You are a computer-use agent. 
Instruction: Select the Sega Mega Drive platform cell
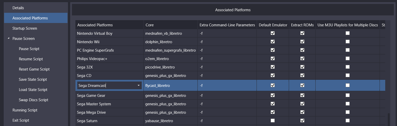(x=109, y=112)
